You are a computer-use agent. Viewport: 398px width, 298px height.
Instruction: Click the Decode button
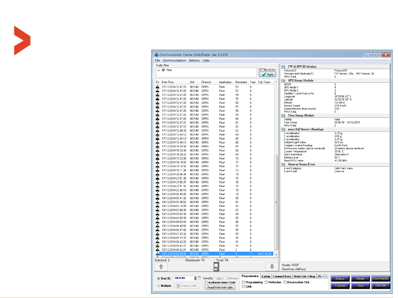click(x=381, y=286)
